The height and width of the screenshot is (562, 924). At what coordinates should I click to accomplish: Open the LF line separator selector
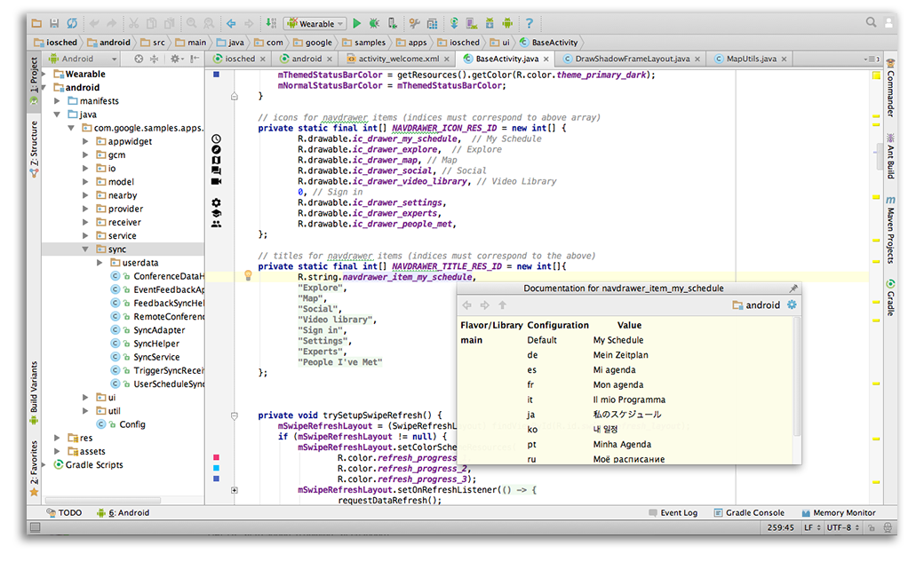tap(812, 528)
